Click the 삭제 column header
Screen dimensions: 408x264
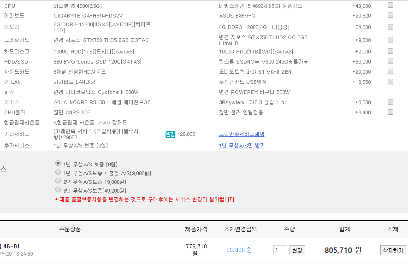click(x=393, y=229)
